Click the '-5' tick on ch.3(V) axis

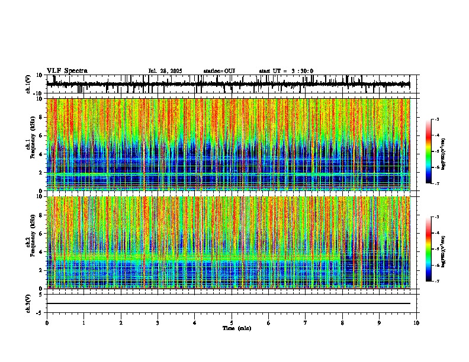[40, 313]
